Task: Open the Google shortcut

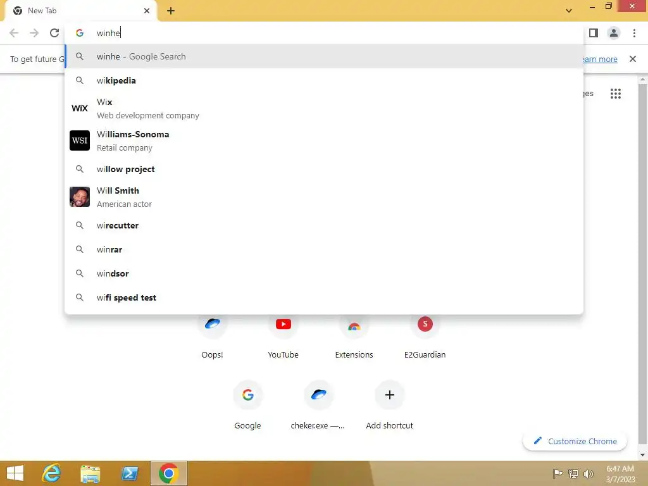Action: pos(248,406)
